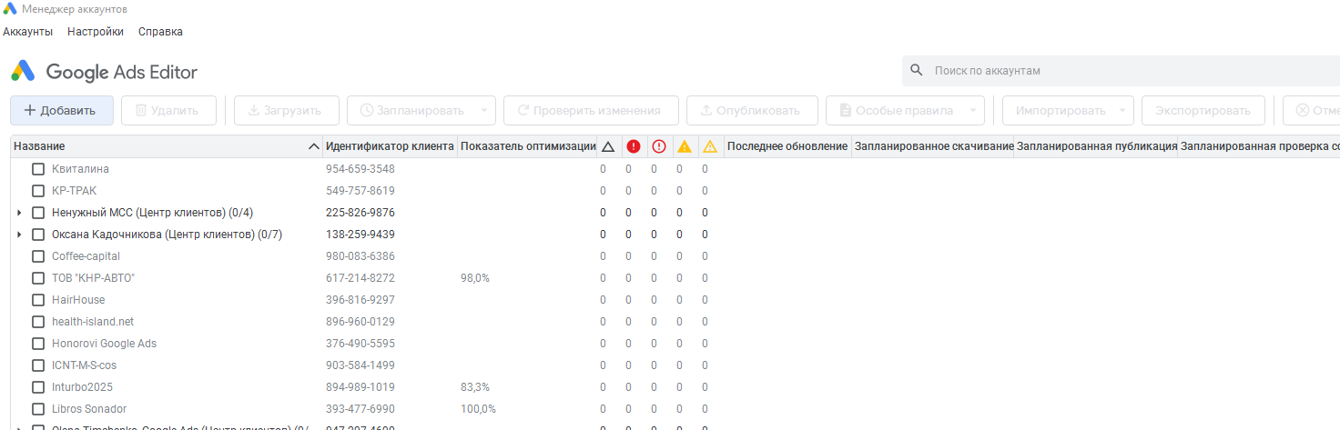Screen dimensions: 1340x430
Task: Click the Экспортировать button
Action: point(1203,111)
